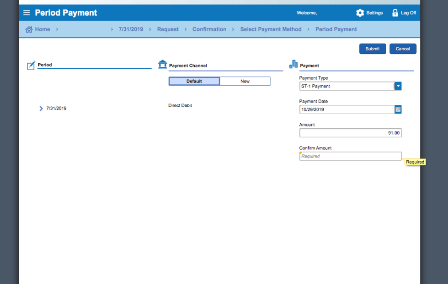Viewport: 448px width, 284px height.
Task: Open the Confirmation breadcrumb link
Action: [209, 29]
